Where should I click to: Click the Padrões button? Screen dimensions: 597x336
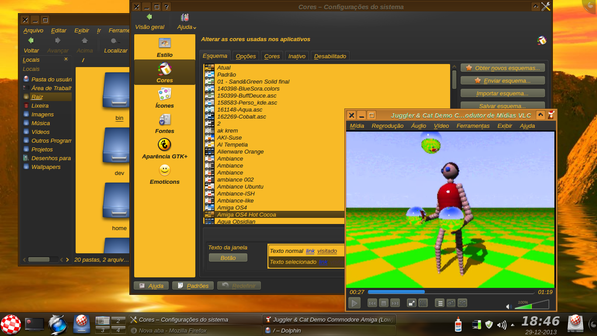tap(193, 286)
